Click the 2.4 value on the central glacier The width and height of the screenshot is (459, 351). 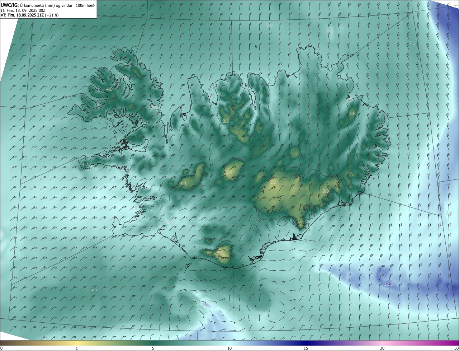point(229,172)
